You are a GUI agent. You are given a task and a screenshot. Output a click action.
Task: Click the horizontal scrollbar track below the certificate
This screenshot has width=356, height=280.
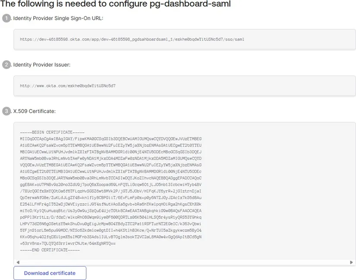[183, 261]
